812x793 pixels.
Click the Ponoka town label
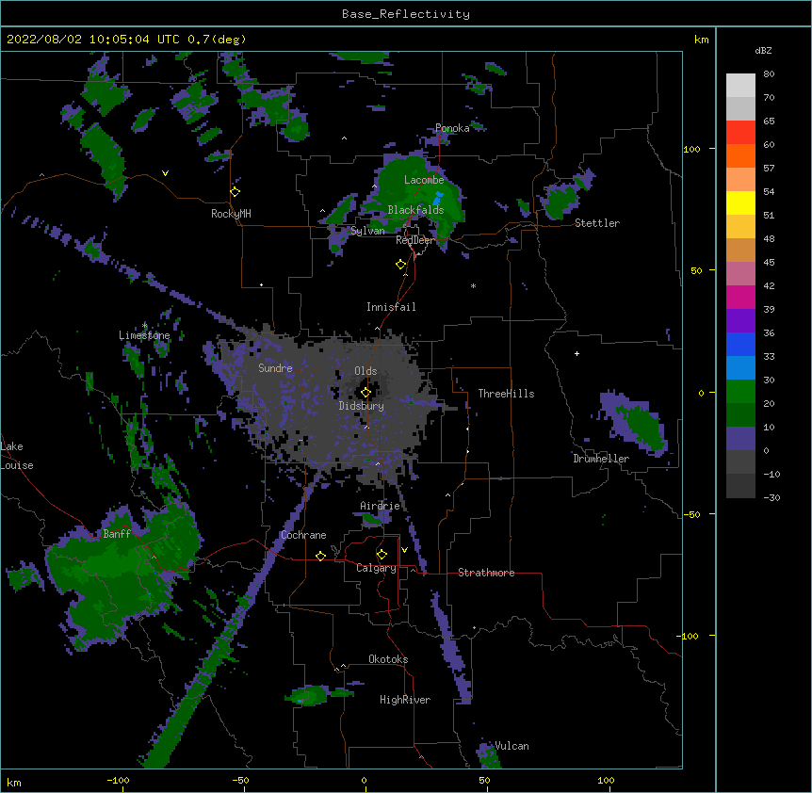click(452, 128)
